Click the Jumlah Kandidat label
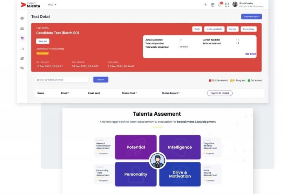Image resolution: width=283 pixels, height=194 pixels. [x=211, y=40]
